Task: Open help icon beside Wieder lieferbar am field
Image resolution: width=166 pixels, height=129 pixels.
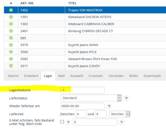Action: tap(109, 106)
